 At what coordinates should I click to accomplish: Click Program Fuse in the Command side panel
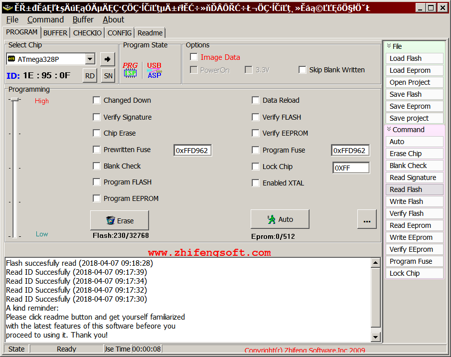coord(414,261)
